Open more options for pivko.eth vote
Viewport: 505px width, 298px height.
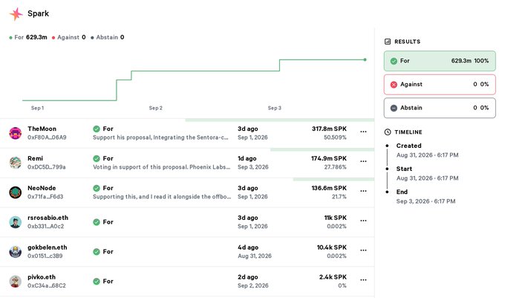363,280
